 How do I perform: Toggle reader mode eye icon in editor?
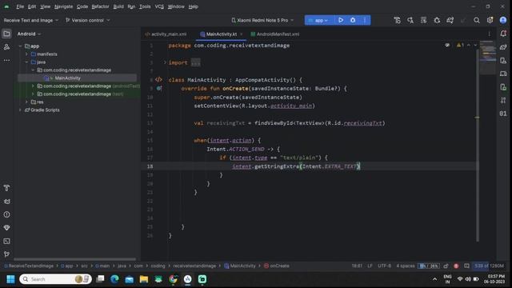click(447, 45)
